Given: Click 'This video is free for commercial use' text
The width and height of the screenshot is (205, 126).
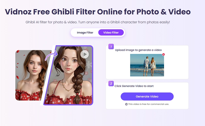Looking at the screenshot, I should click(x=149, y=104).
